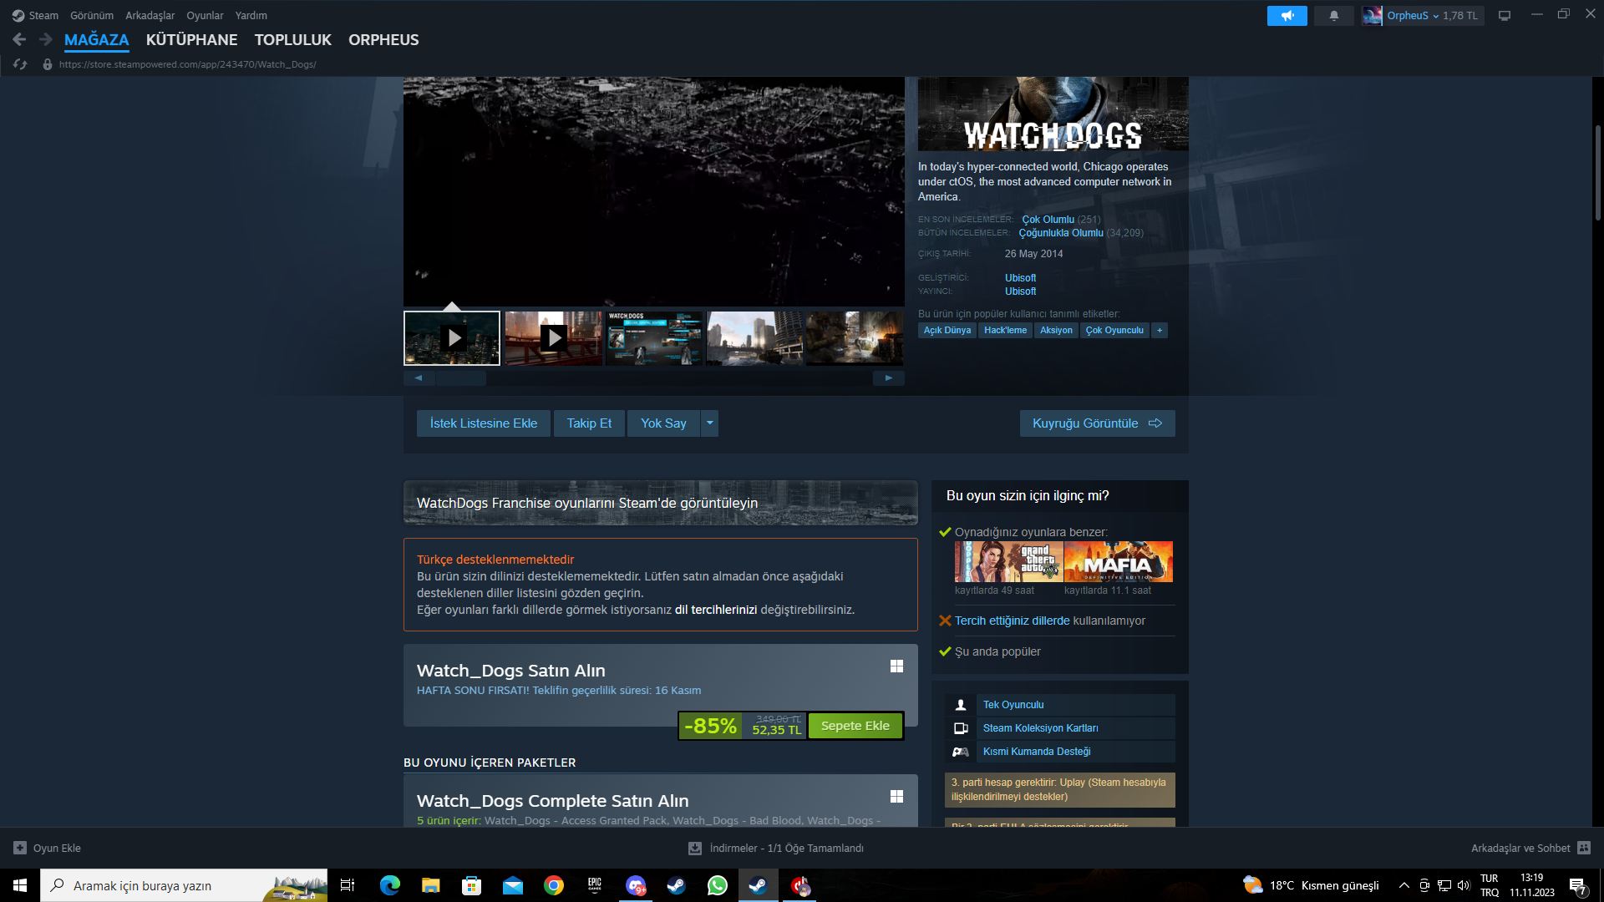Click the Oyun Ekle plus icon
This screenshot has height=902, width=1604.
tap(20, 848)
